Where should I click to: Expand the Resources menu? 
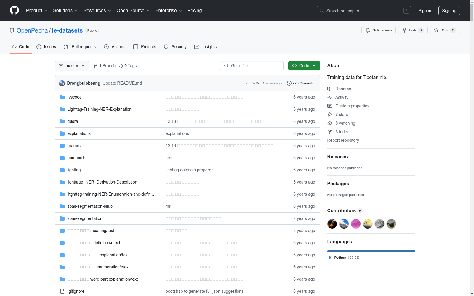(97, 11)
